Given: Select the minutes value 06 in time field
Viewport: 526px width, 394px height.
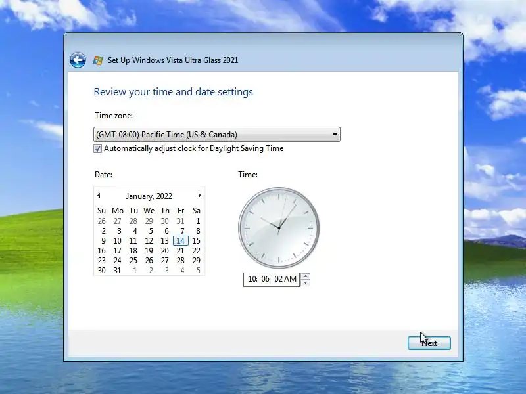Looking at the screenshot, I should click(266, 279).
